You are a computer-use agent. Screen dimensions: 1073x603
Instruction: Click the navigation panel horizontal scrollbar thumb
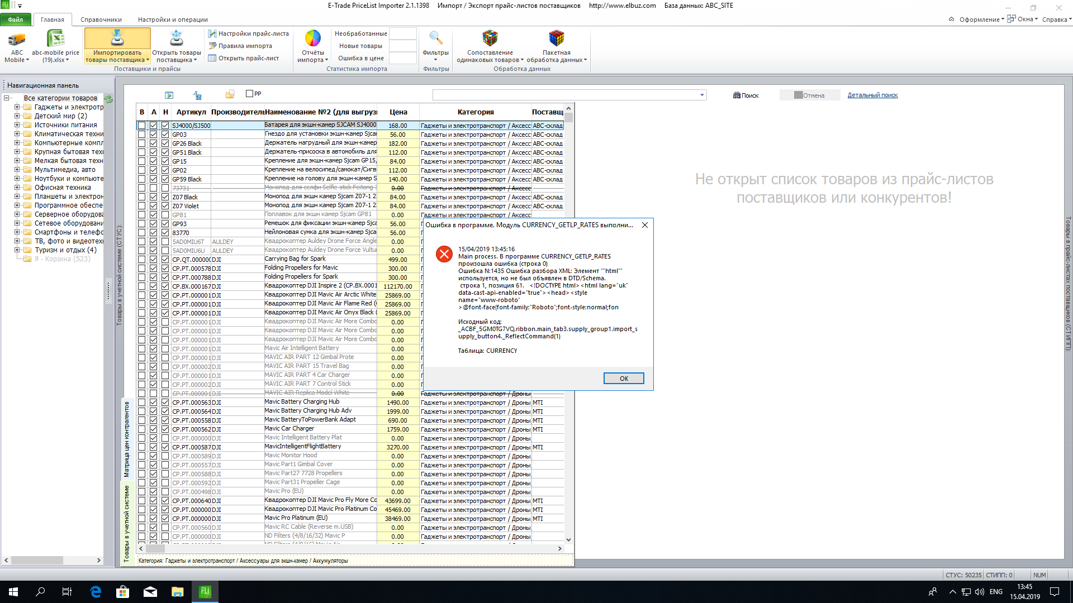tap(37, 560)
